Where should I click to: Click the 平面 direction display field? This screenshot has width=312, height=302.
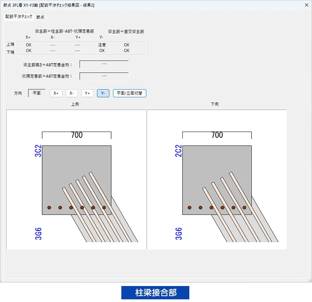[37, 93]
